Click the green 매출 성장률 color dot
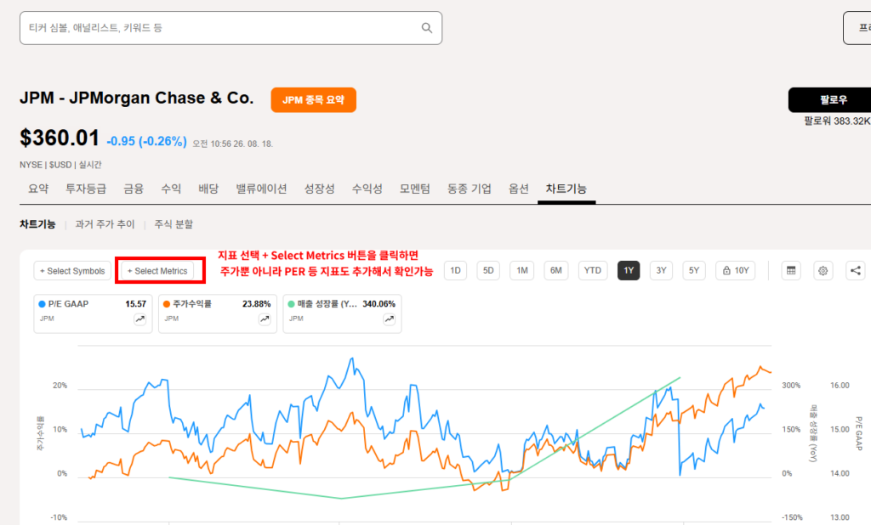The image size is (871, 525). click(291, 304)
